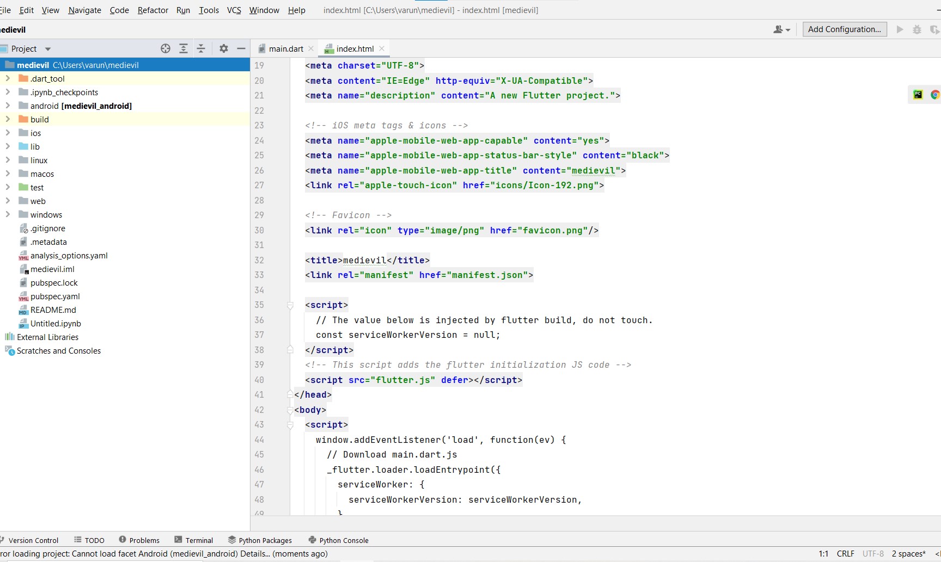The image size is (941, 562).
Task: Expand the linux folder
Action: tap(8, 160)
